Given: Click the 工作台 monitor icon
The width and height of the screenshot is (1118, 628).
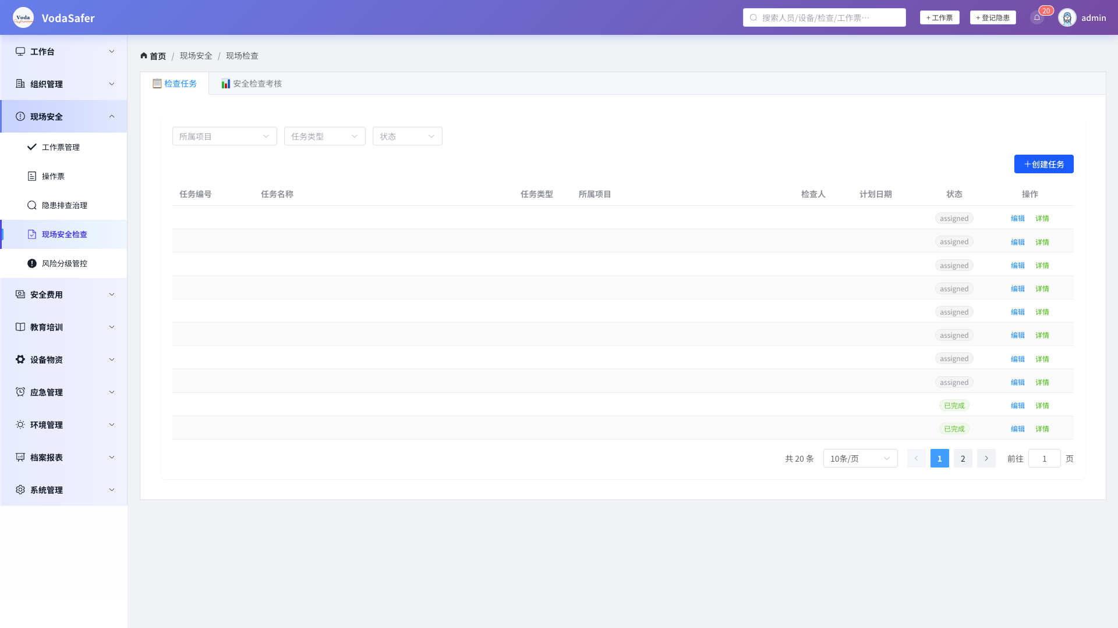Looking at the screenshot, I should click(20, 51).
